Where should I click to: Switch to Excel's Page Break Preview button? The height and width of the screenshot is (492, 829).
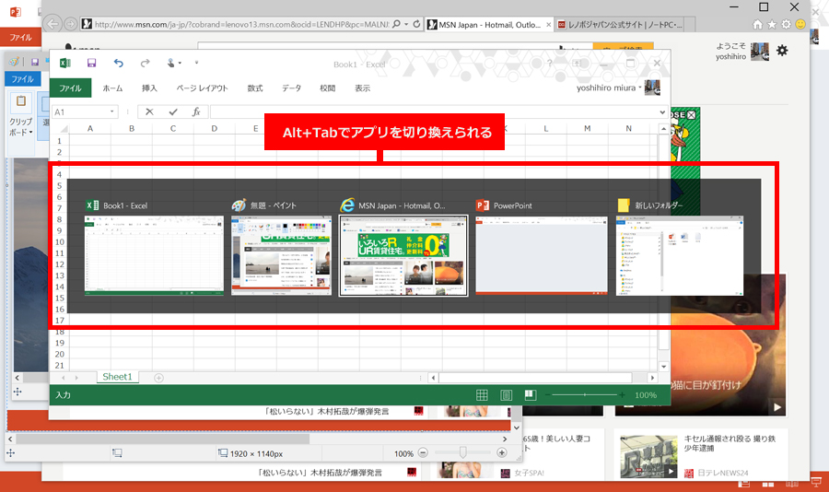[x=530, y=395]
